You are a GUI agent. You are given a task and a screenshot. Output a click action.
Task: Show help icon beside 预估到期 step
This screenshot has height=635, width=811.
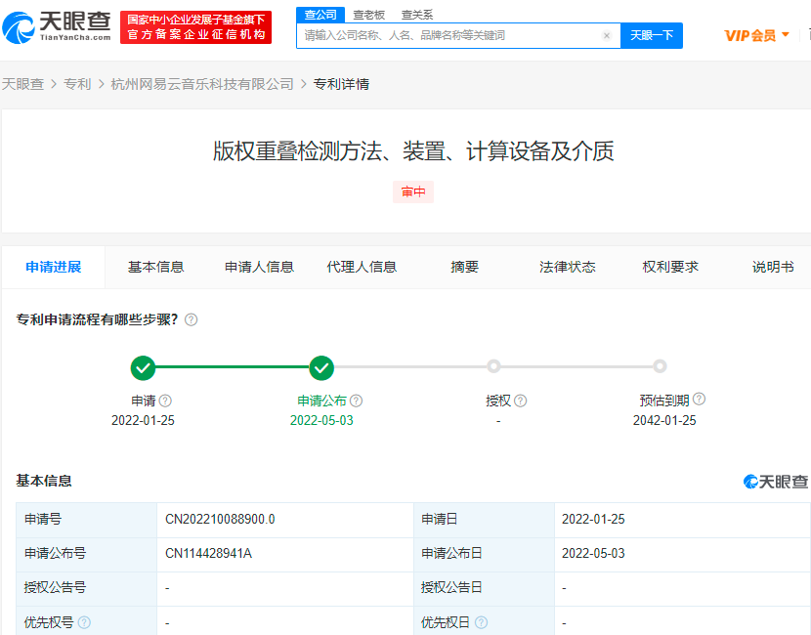click(700, 399)
